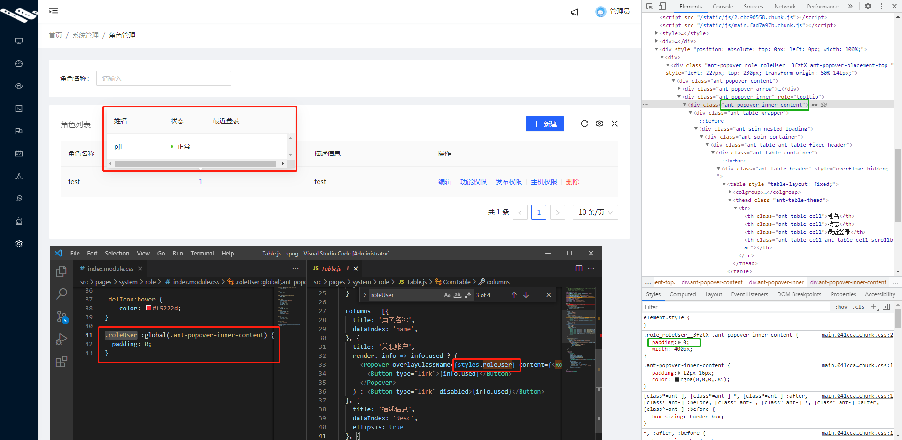
Task: Open the DevTools settings gear
Action: pos(868,6)
